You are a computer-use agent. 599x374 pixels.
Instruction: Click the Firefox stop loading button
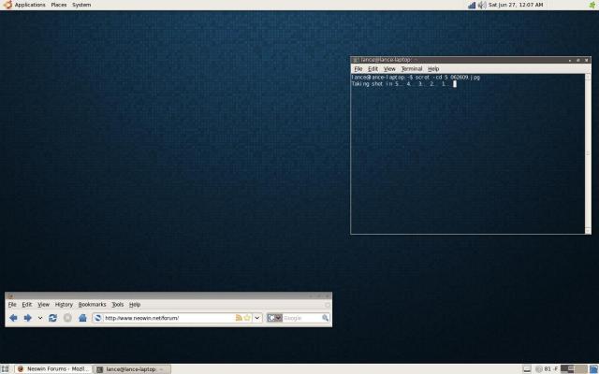[x=67, y=318]
